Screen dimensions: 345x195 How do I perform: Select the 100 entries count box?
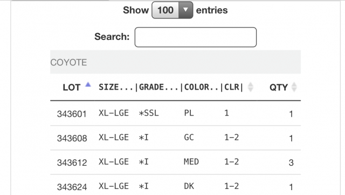tap(172, 10)
